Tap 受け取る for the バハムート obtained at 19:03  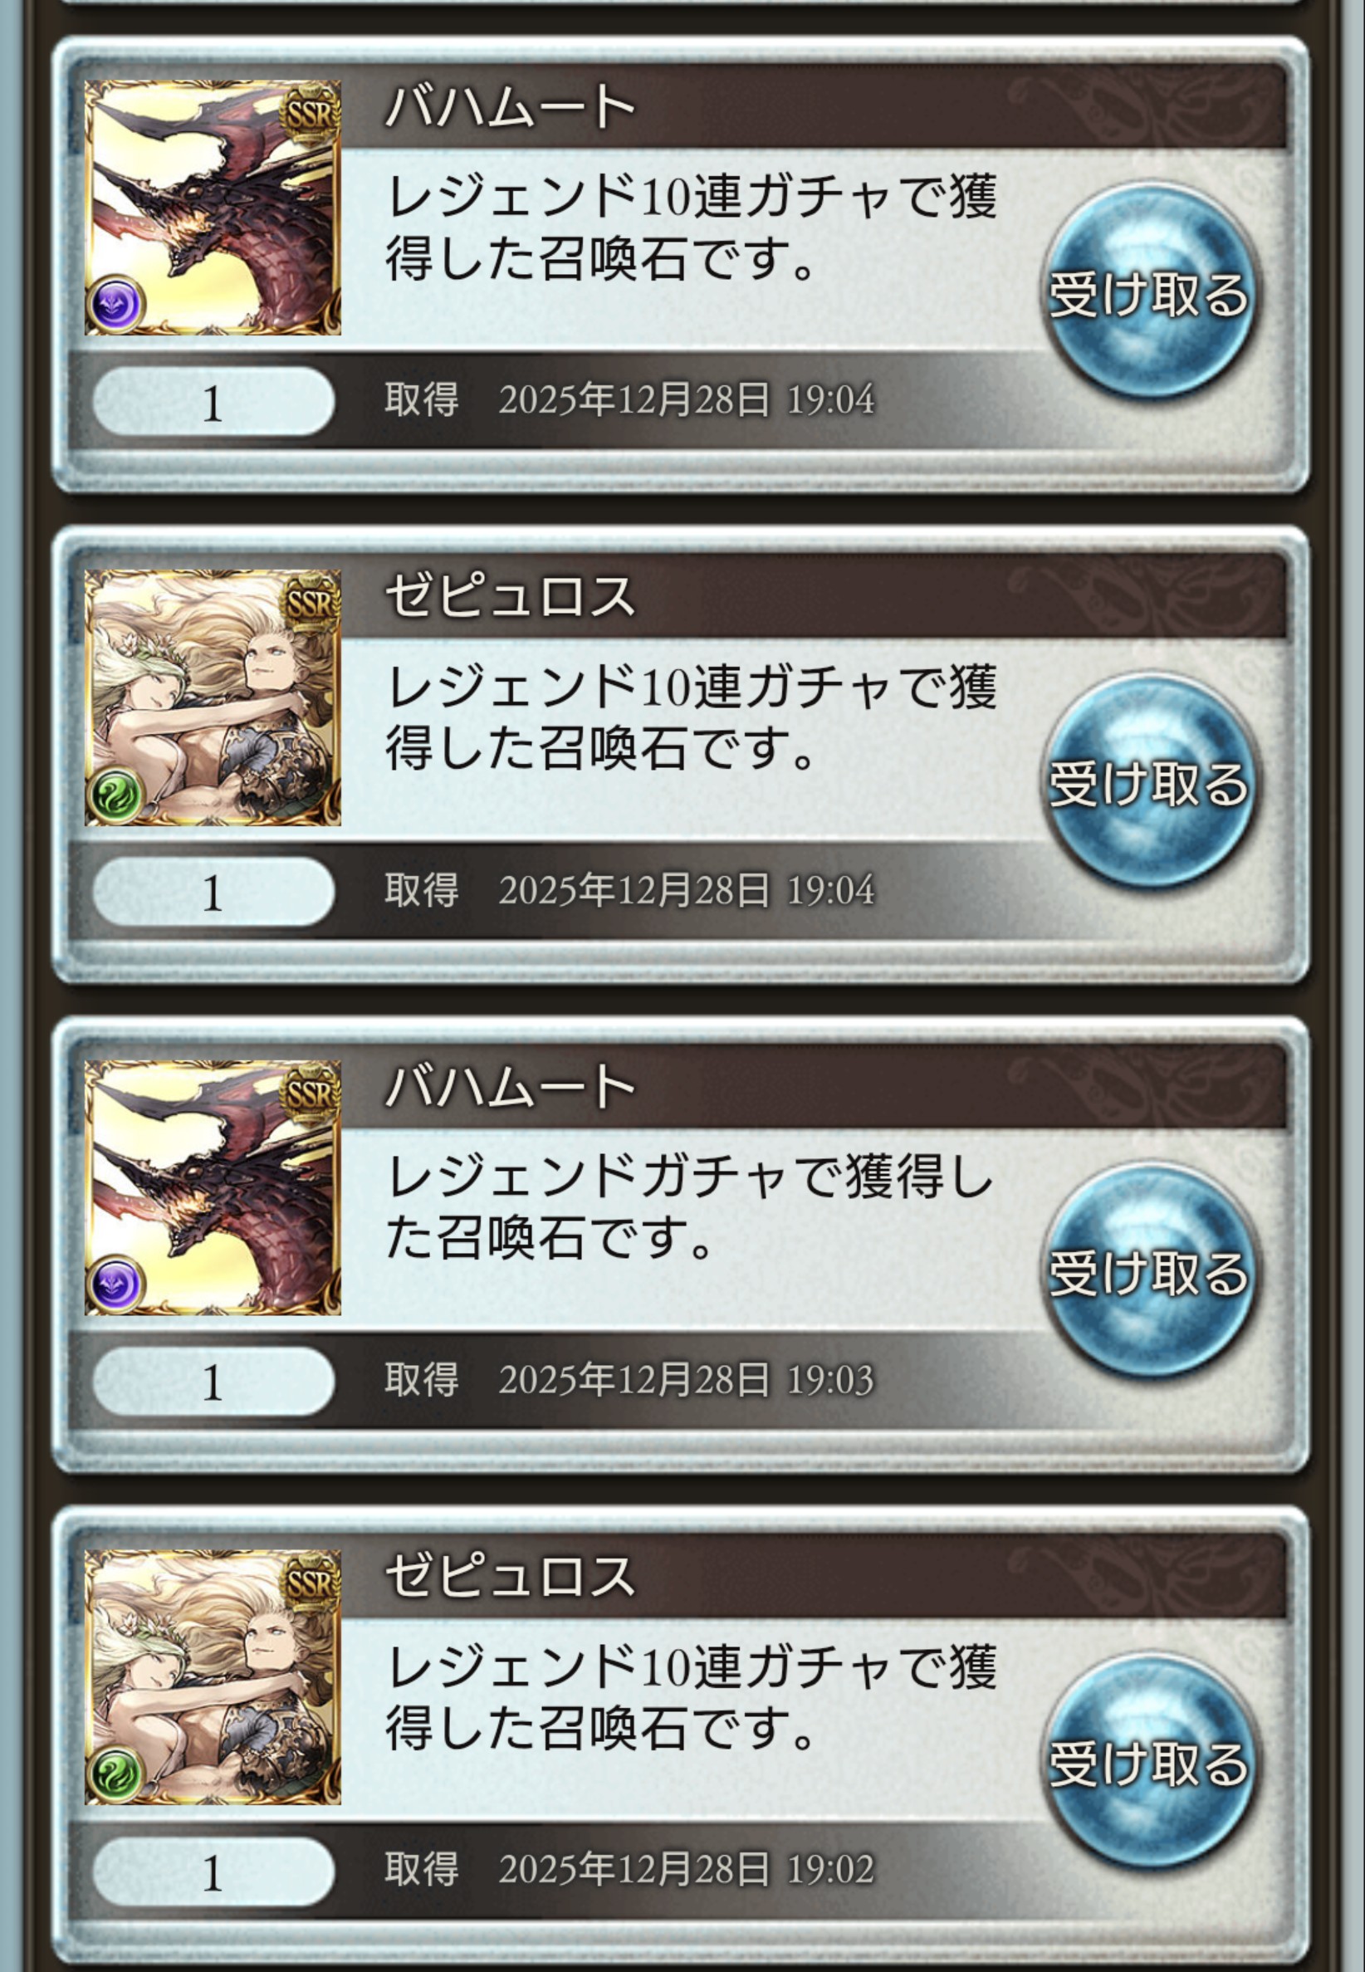click(x=1148, y=1273)
